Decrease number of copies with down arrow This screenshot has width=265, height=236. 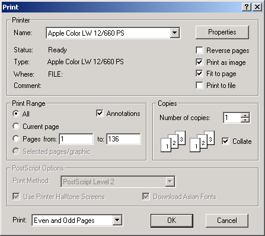(245, 120)
